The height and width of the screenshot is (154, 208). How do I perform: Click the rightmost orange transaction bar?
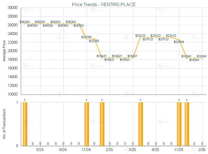[x=187, y=124]
